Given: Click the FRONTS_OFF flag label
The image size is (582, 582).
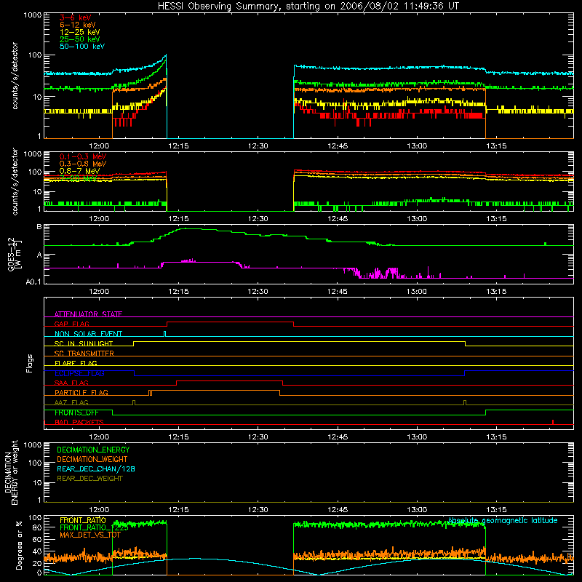Looking at the screenshot, I should tap(76, 412).
